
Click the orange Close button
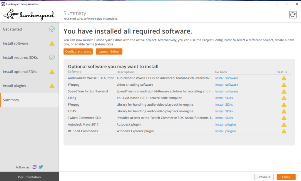point(286,177)
